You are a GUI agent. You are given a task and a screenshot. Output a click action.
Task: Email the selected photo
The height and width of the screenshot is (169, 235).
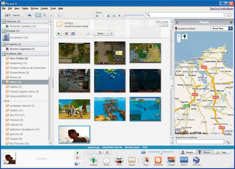click(x=106, y=161)
